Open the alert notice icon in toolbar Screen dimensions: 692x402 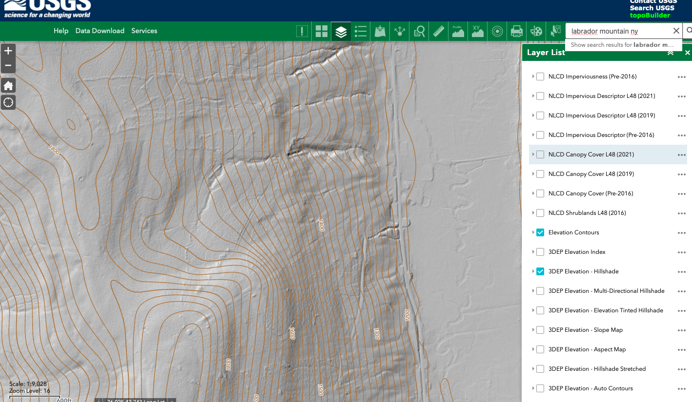[x=302, y=31]
